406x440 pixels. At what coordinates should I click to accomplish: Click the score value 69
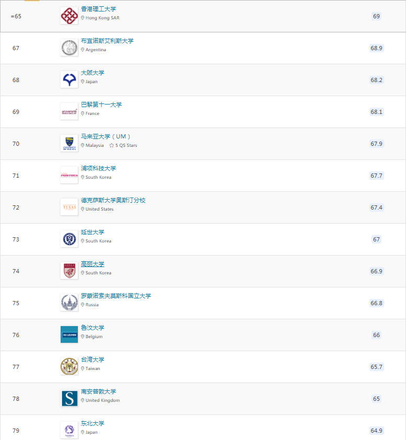(x=376, y=16)
